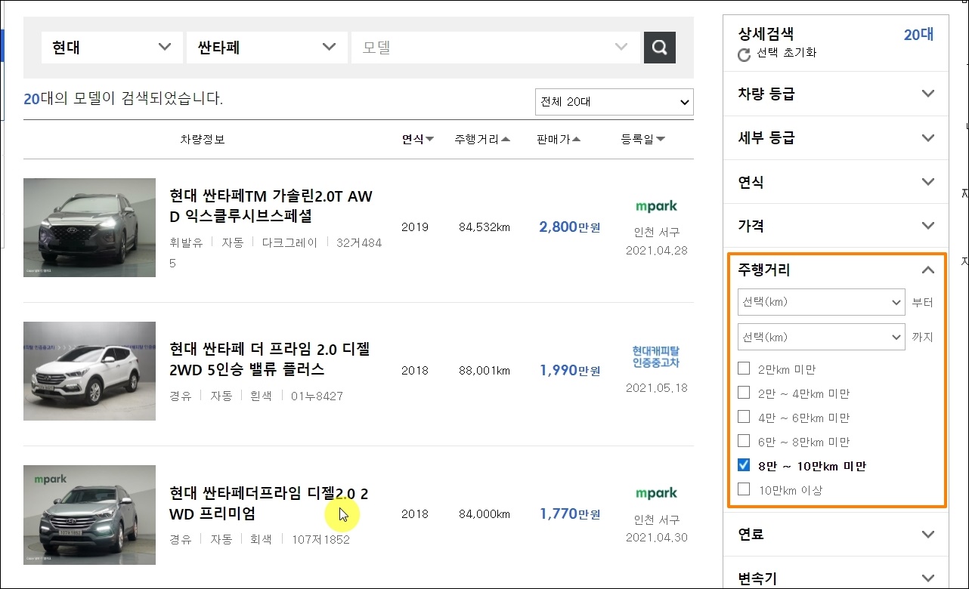969x589 pixels.
Task: Check the 2만km 미만 checkbox
Action: coord(744,369)
